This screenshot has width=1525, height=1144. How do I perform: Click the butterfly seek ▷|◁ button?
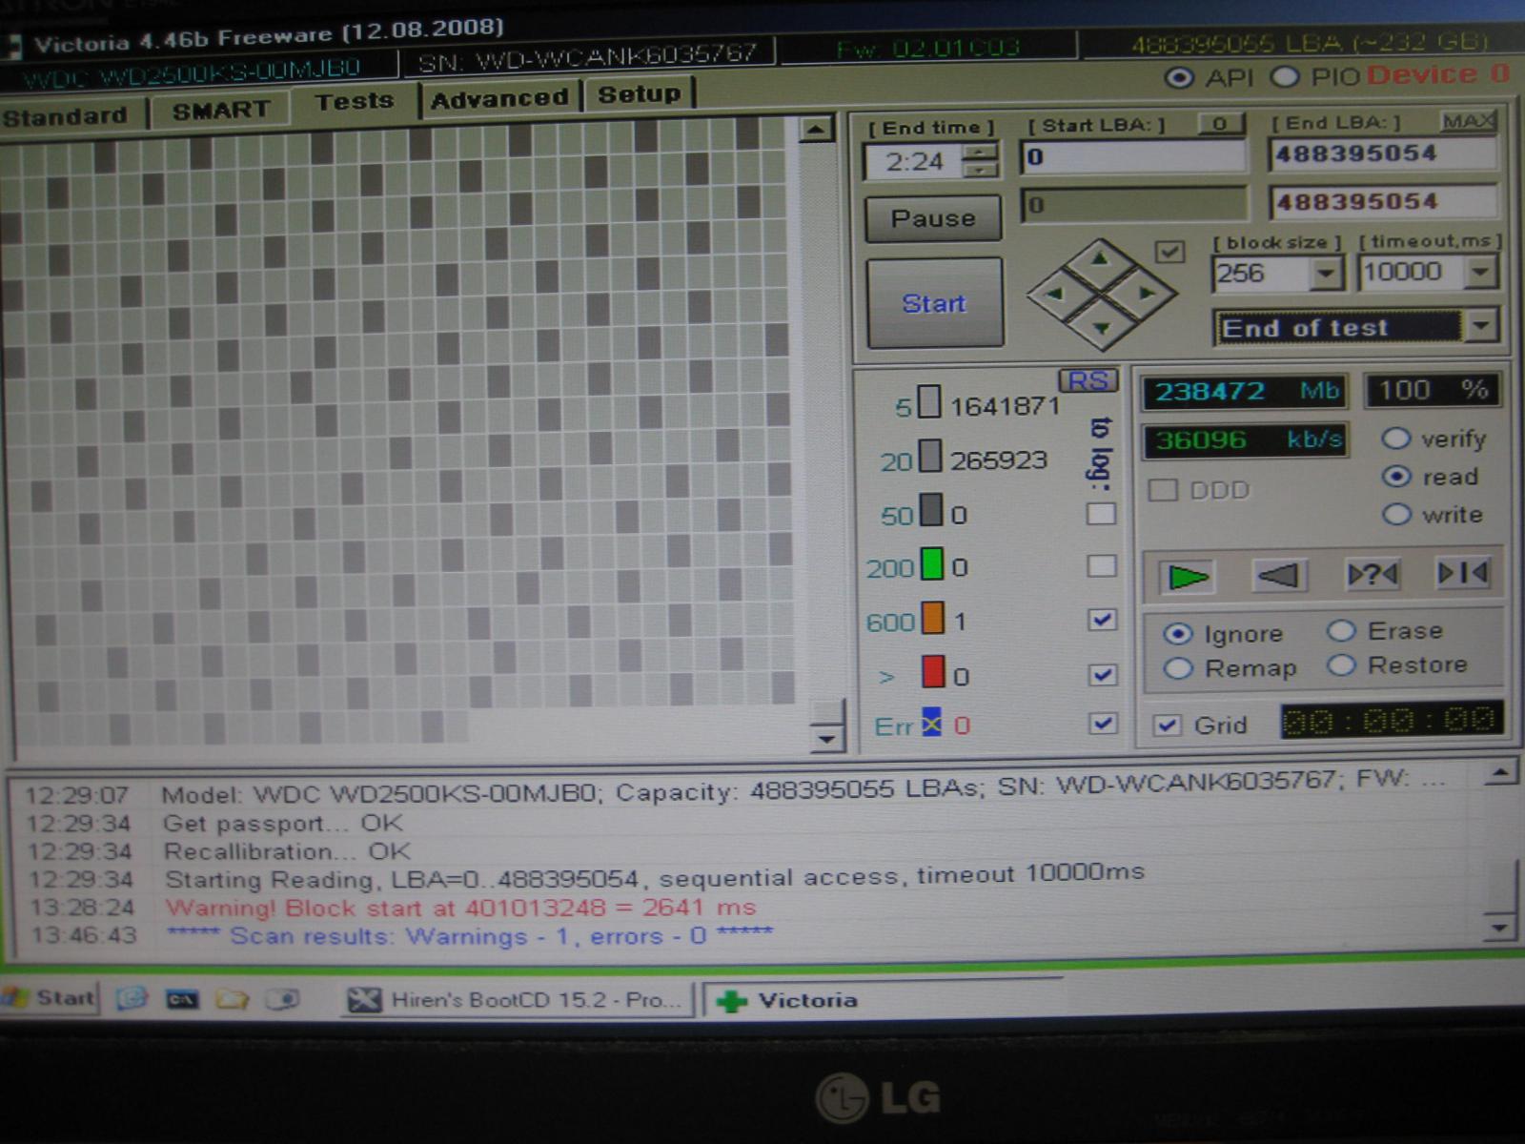(x=1462, y=573)
